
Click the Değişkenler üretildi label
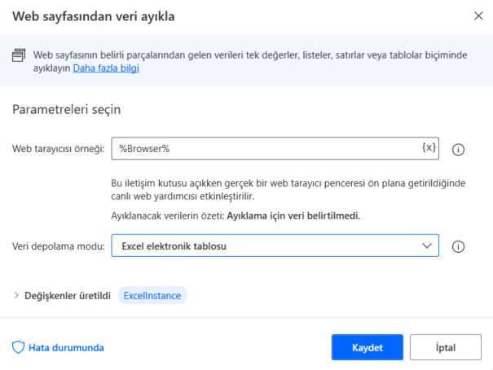click(x=68, y=296)
